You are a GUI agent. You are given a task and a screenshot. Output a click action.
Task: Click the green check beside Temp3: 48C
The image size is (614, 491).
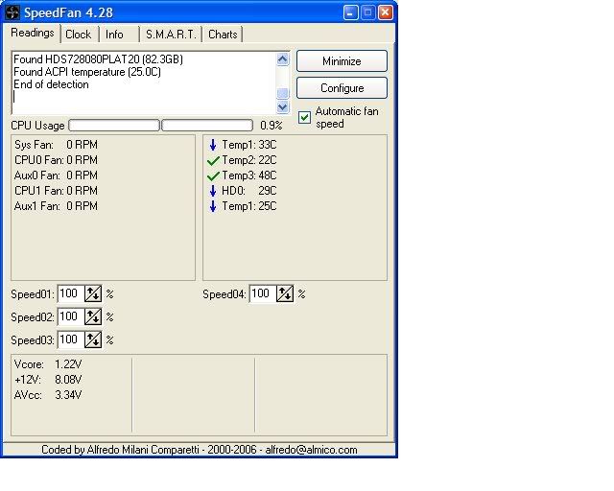(x=213, y=175)
